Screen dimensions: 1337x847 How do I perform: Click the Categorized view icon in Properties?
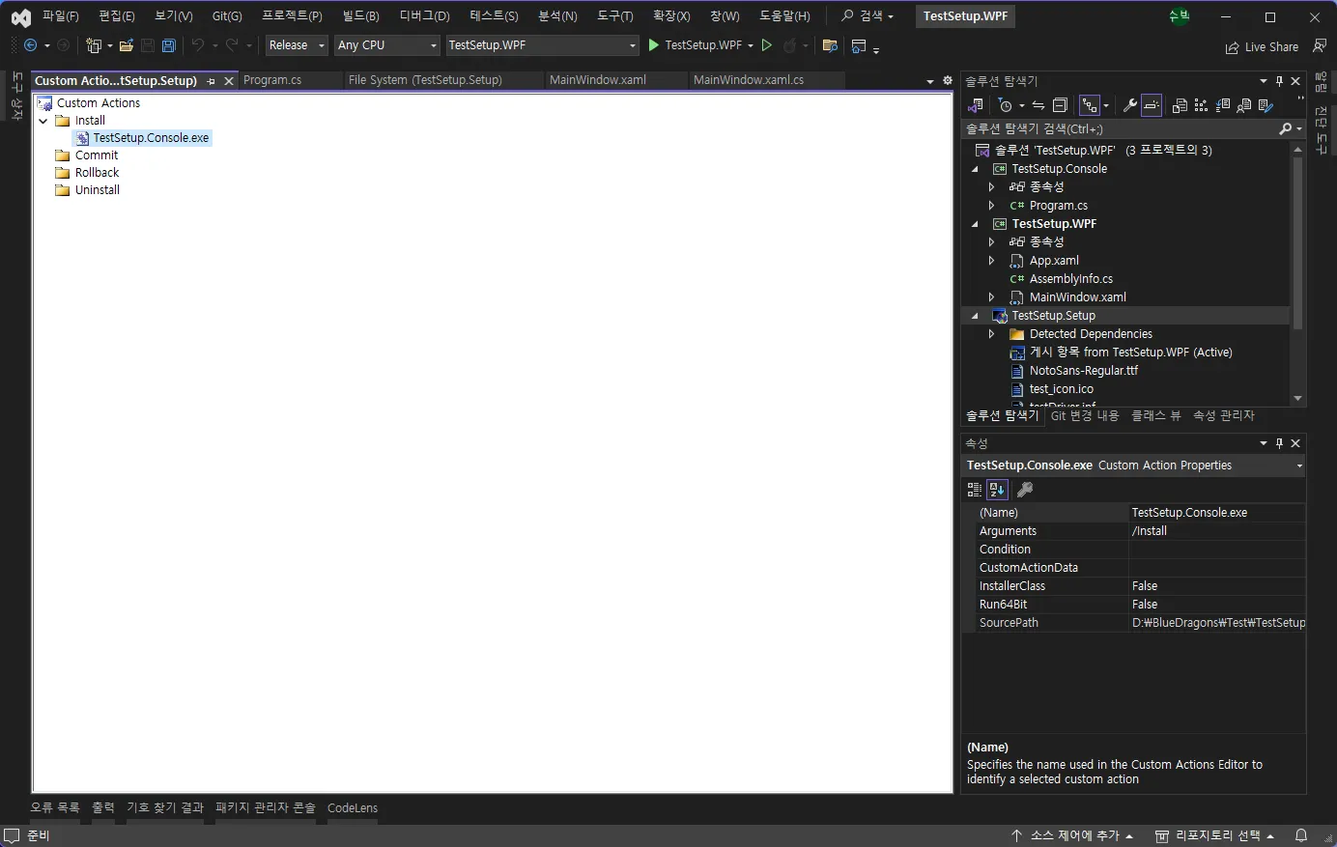tap(975, 490)
